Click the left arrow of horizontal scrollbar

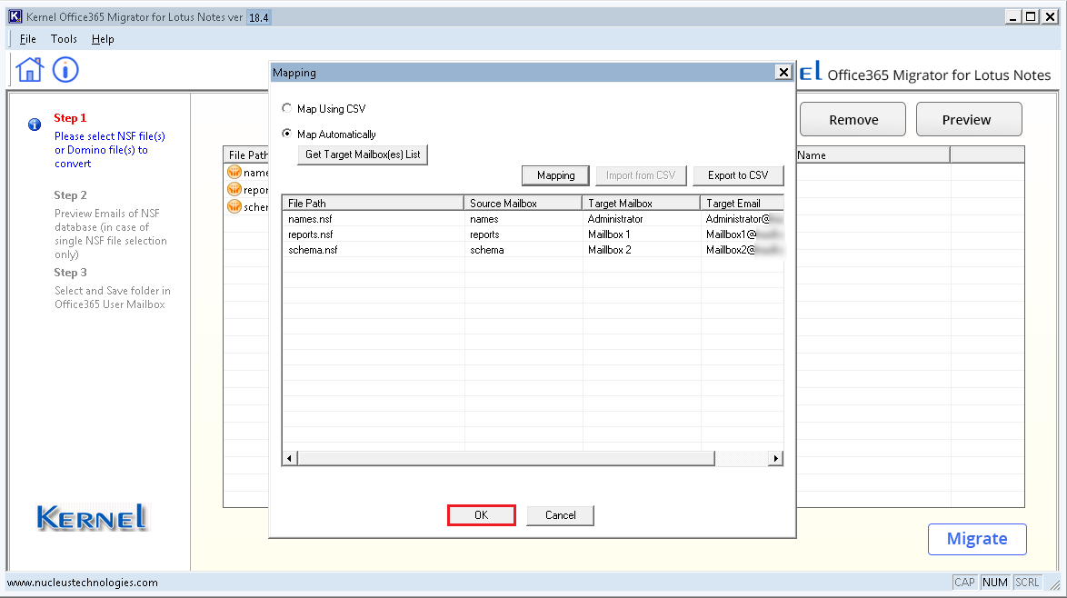click(x=290, y=459)
